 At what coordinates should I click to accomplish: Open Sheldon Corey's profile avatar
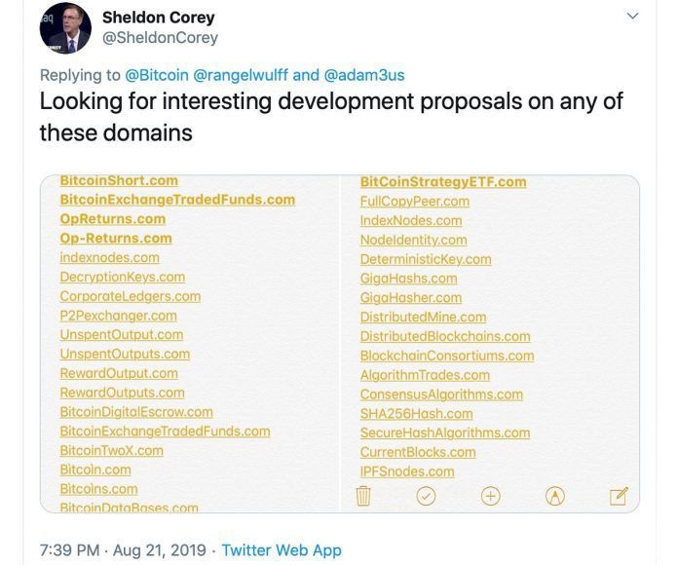click(65, 28)
